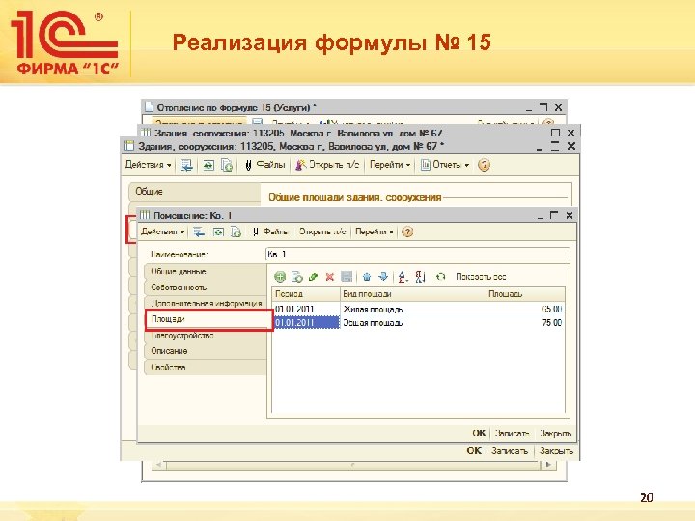Image resolution: width=695 pixels, height=521 pixels.
Task: Select the Жилая площадь cell
Action: (x=413, y=309)
